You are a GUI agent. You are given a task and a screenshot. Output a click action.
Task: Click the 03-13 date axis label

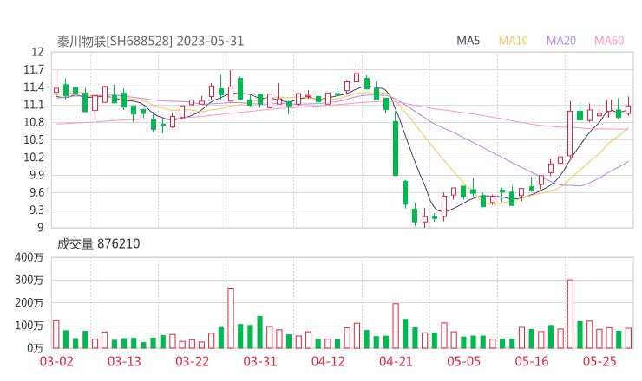(x=124, y=361)
